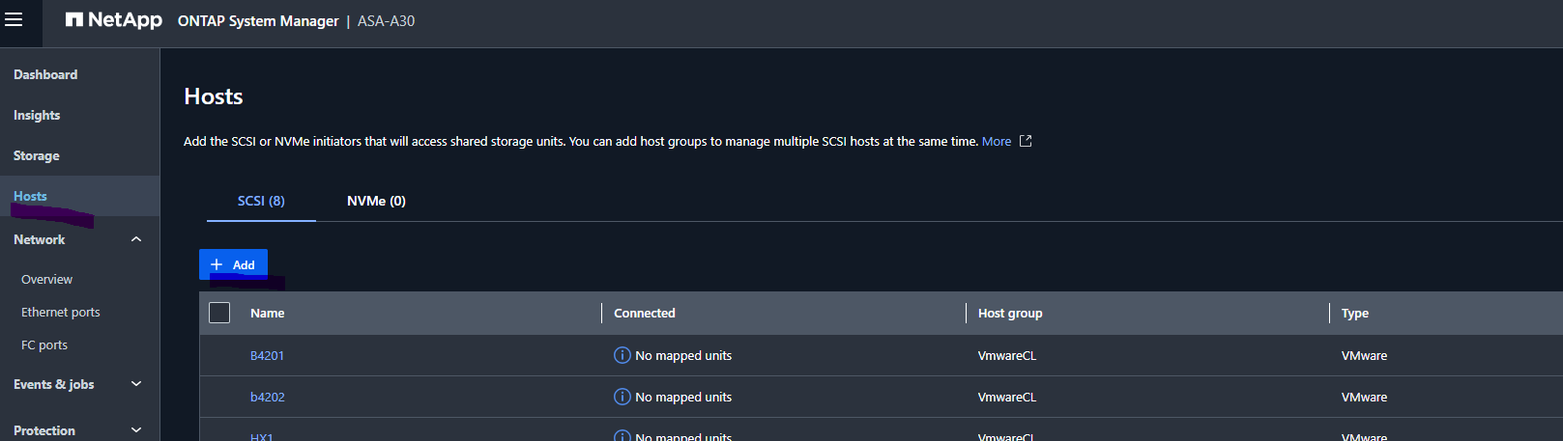Open the hamburger navigation menu
The image size is (1563, 441).
tap(14, 19)
